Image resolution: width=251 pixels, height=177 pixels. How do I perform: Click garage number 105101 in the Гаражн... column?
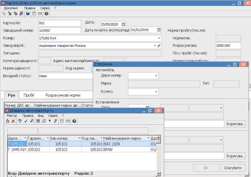(x=38, y=144)
